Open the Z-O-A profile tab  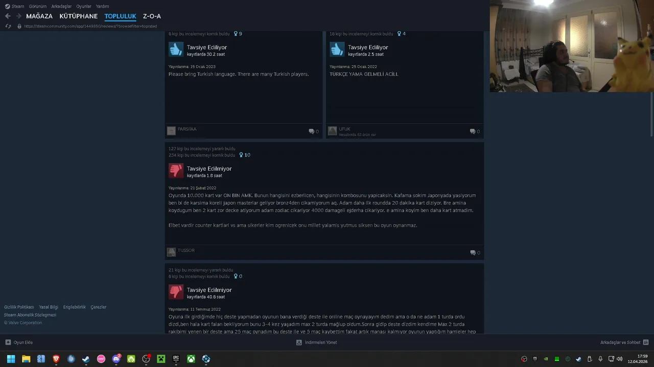[152, 16]
